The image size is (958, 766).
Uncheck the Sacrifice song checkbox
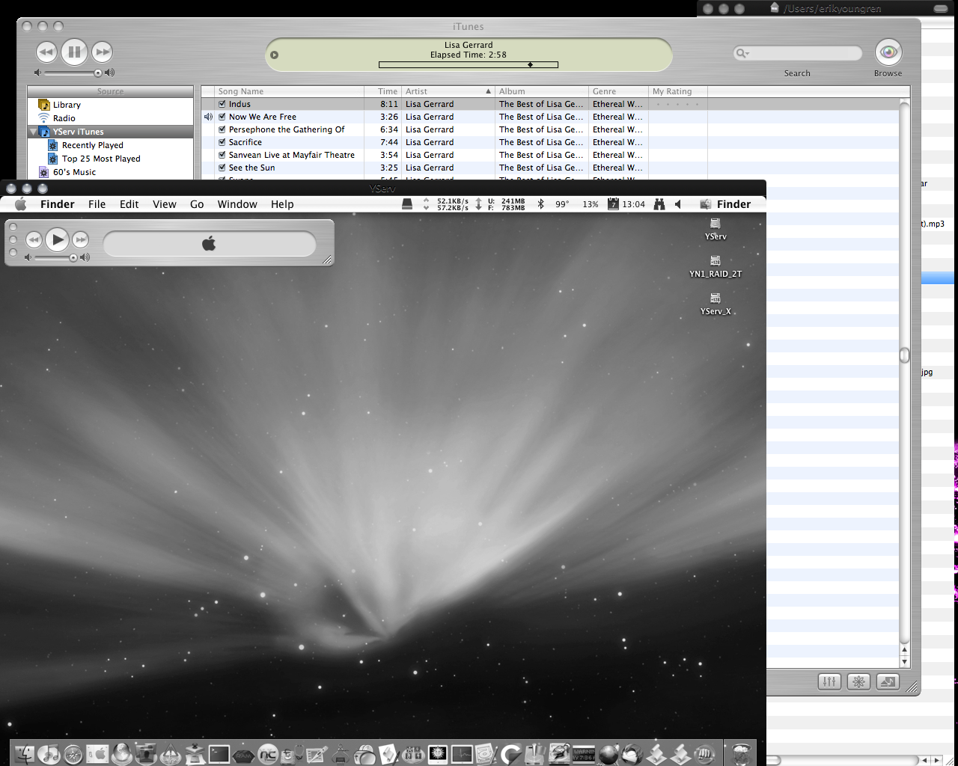[x=222, y=142]
